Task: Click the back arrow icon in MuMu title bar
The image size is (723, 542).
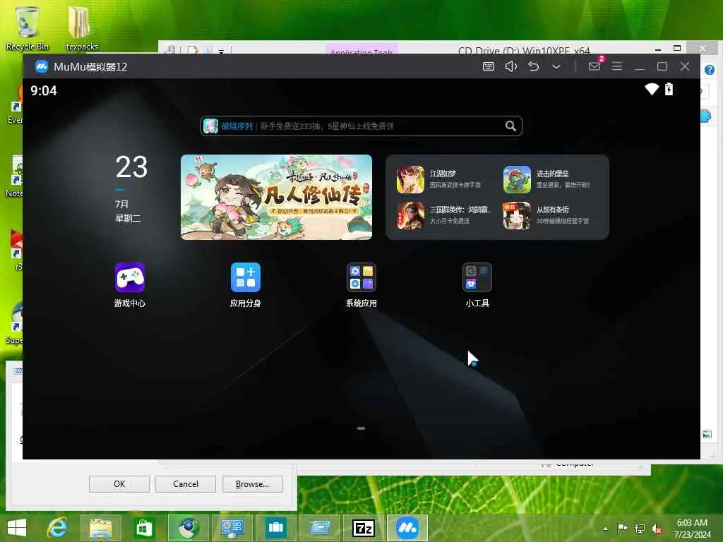Action: (x=534, y=66)
